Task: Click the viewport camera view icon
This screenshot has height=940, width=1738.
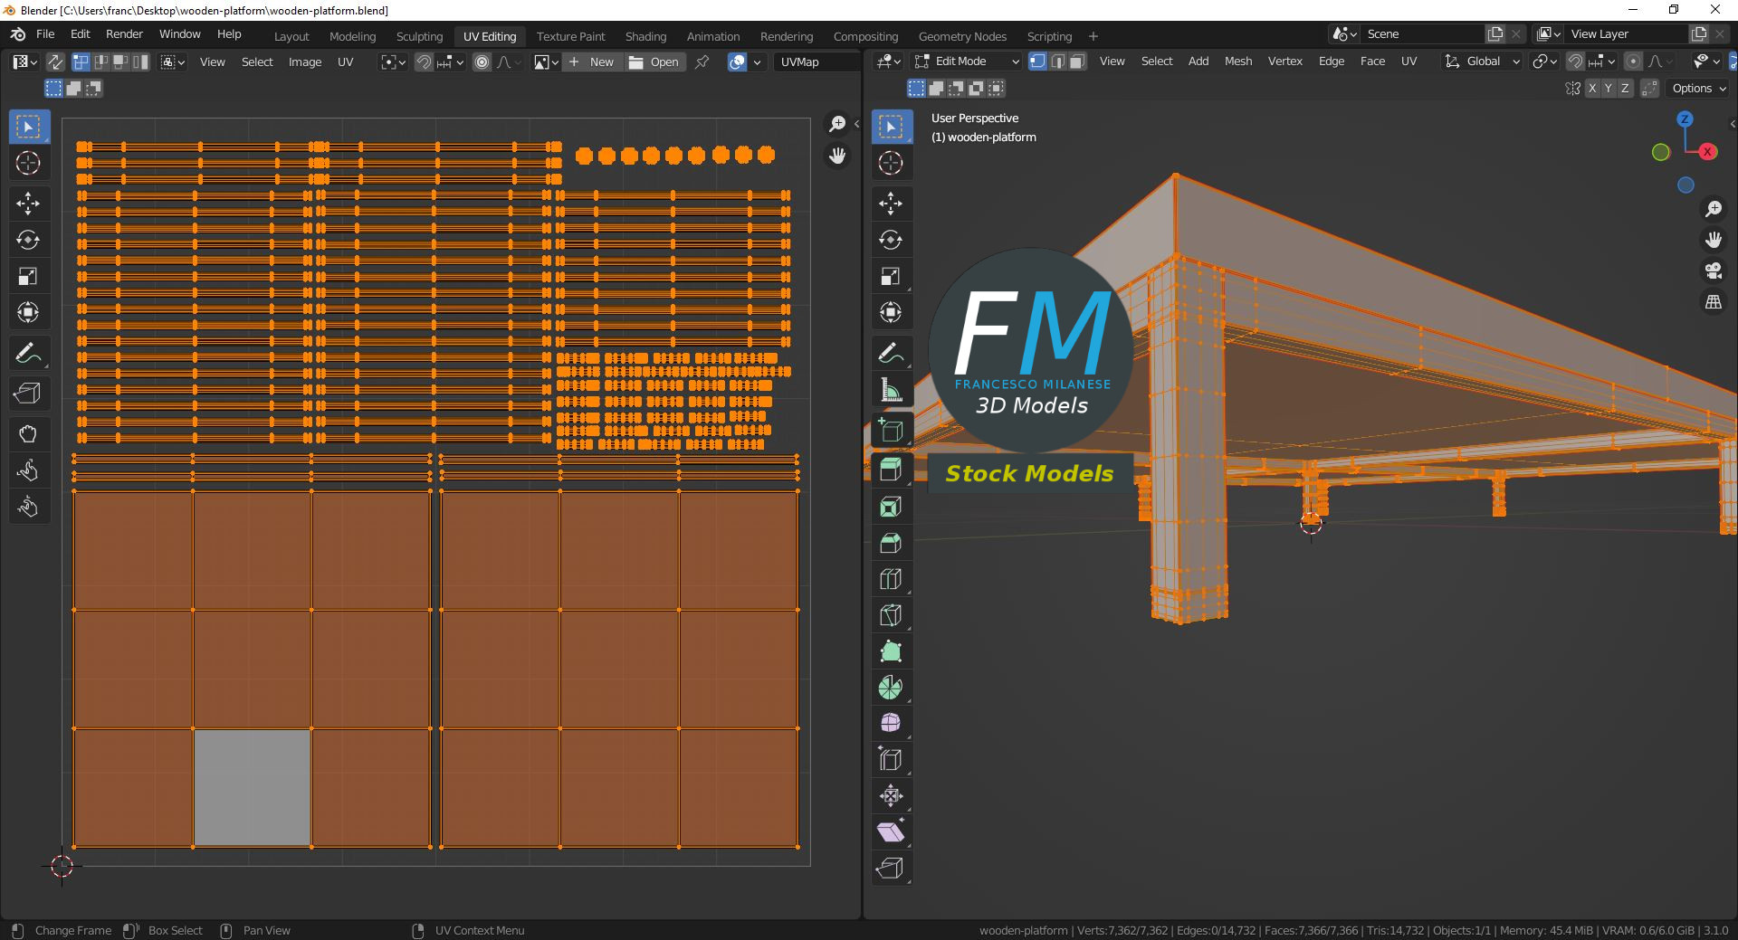Action: tap(1713, 271)
